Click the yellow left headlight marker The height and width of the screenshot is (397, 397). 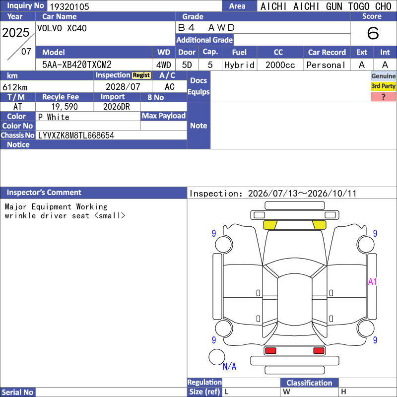tap(270, 225)
